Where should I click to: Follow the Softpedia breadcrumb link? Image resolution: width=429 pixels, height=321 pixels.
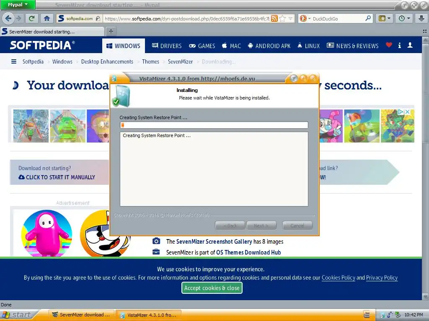tap(33, 61)
